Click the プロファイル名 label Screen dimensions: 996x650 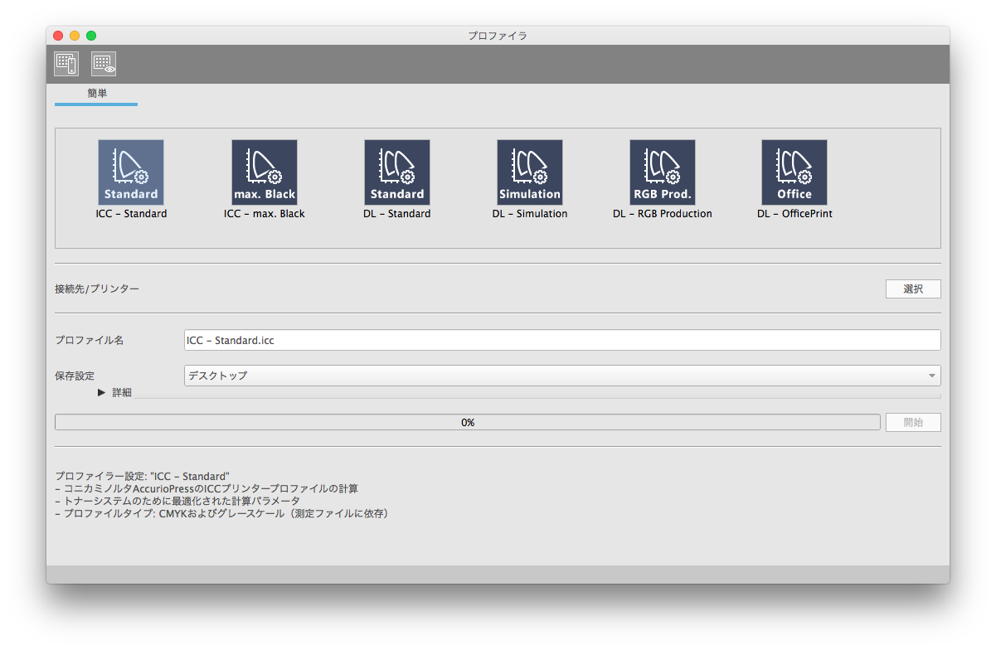(89, 340)
